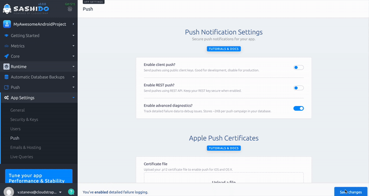Click the Metrics chart icon
The height and width of the screenshot is (196, 369).
pos(6,46)
